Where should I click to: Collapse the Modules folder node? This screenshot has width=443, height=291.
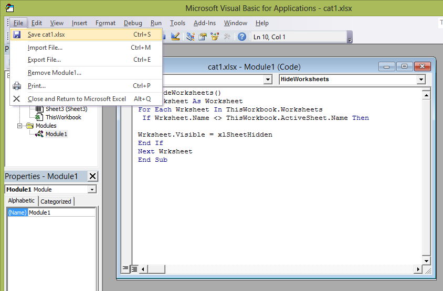click(x=19, y=126)
